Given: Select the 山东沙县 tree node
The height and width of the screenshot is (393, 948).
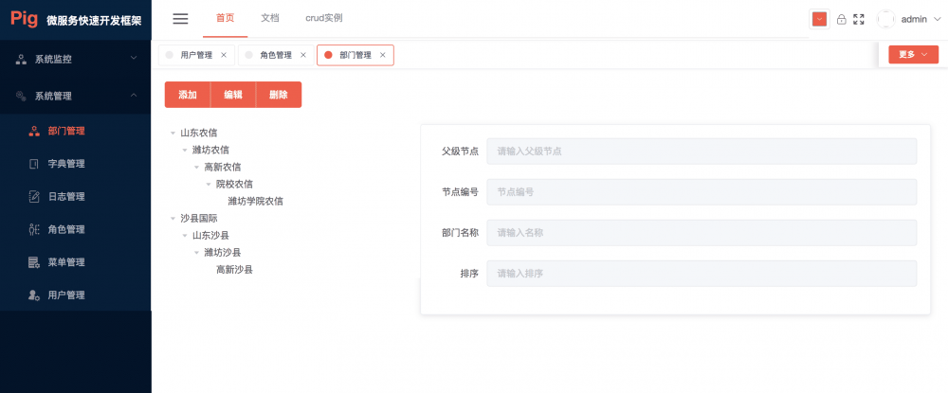Looking at the screenshot, I should tap(210, 236).
